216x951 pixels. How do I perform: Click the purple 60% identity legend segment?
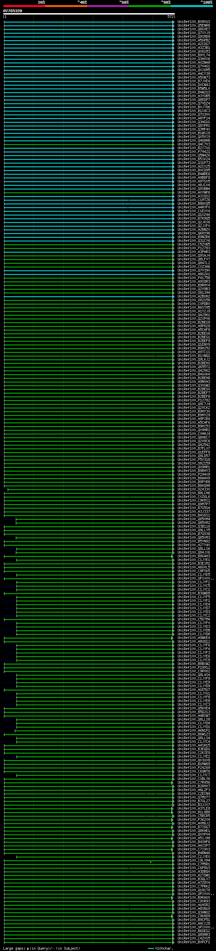[108, 6]
